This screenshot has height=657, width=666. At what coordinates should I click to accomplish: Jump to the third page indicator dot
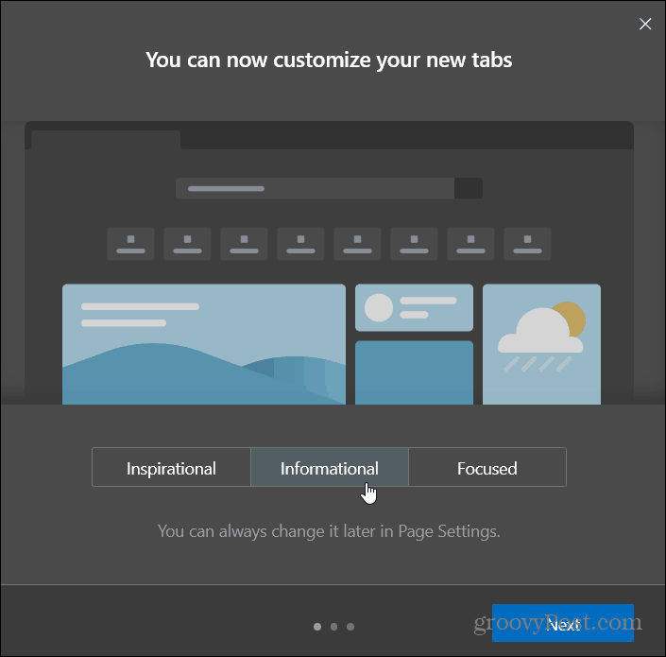(x=350, y=627)
